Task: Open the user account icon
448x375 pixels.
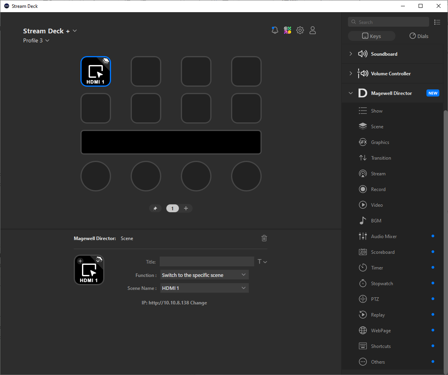Action: pyautogui.click(x=313, y=30)
